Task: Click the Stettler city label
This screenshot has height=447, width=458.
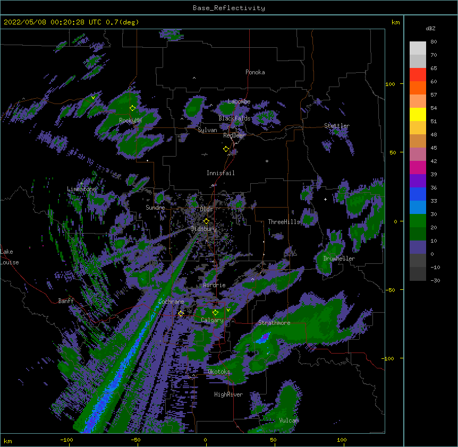Action: click(x=337, y=126)
